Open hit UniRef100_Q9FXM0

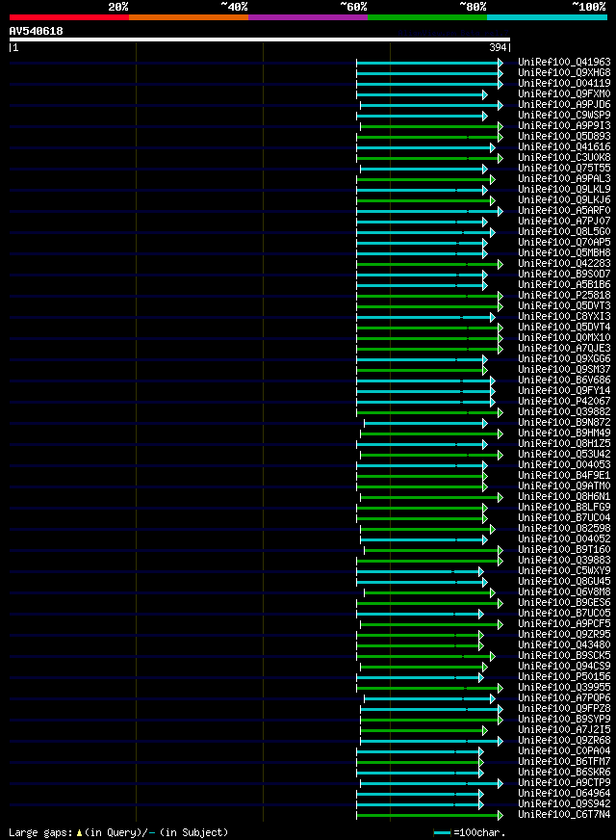[x=564, y=93]
